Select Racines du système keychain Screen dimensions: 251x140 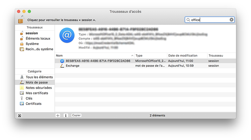39,49
